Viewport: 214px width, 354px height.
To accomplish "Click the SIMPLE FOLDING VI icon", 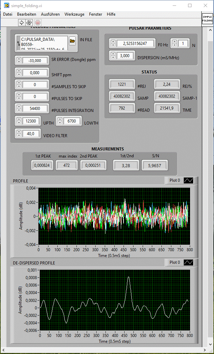I will click(x=207, y=19).
